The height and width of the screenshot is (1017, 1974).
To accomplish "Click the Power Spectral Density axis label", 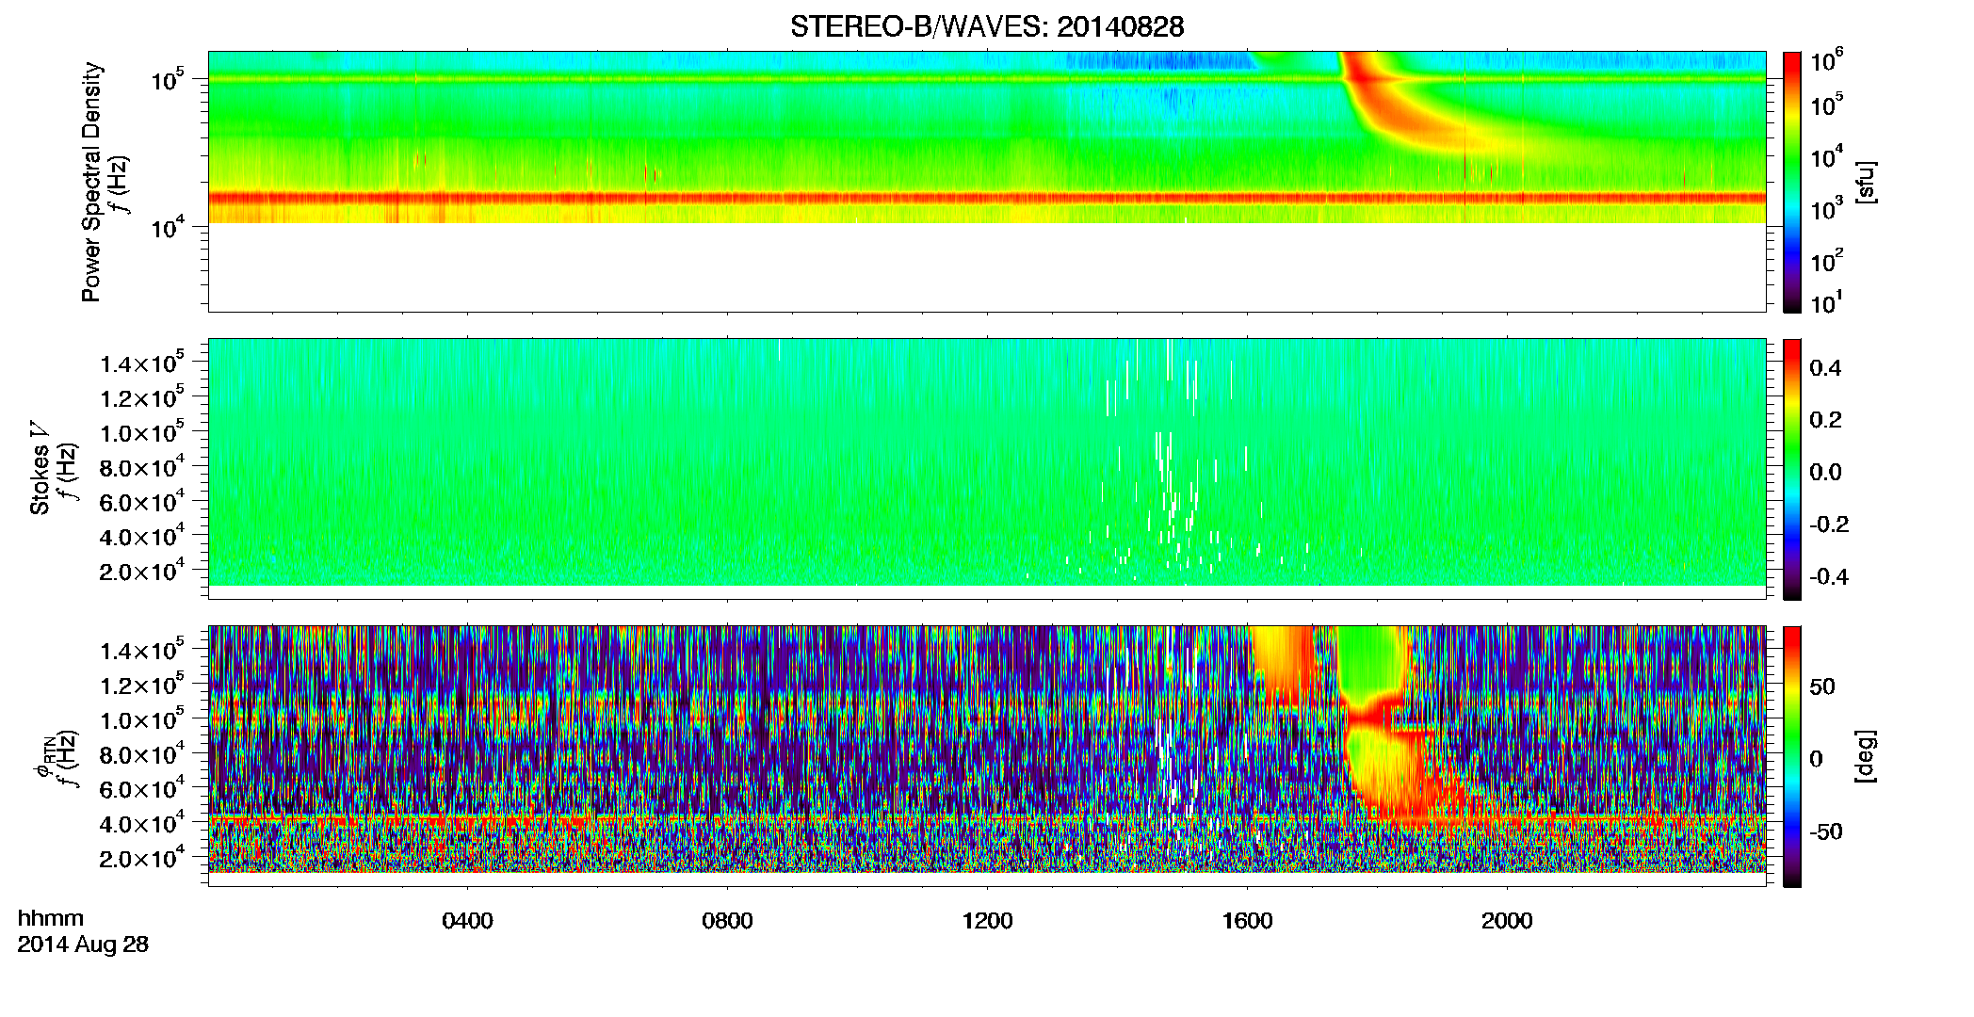I will click(91, 182).
